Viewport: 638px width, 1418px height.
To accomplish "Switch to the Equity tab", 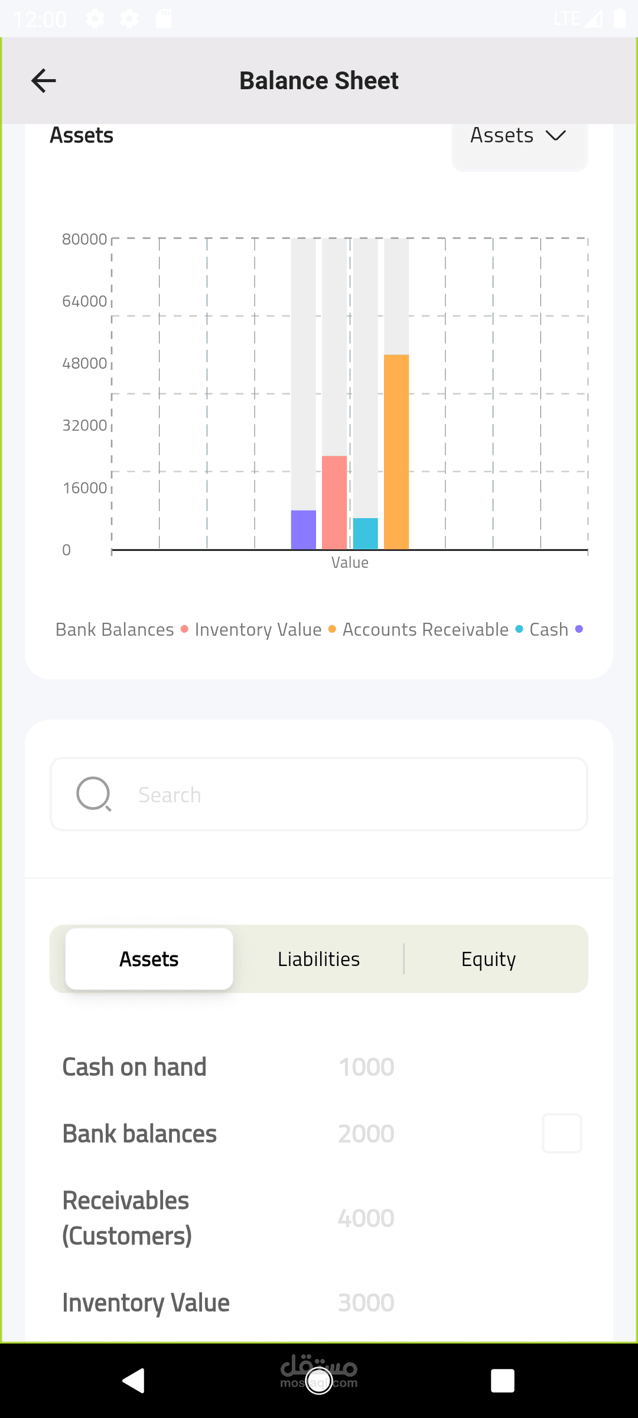I will pos(489,959).
